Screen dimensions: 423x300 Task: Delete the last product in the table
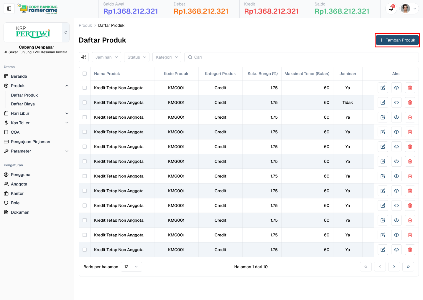[410, 249]
